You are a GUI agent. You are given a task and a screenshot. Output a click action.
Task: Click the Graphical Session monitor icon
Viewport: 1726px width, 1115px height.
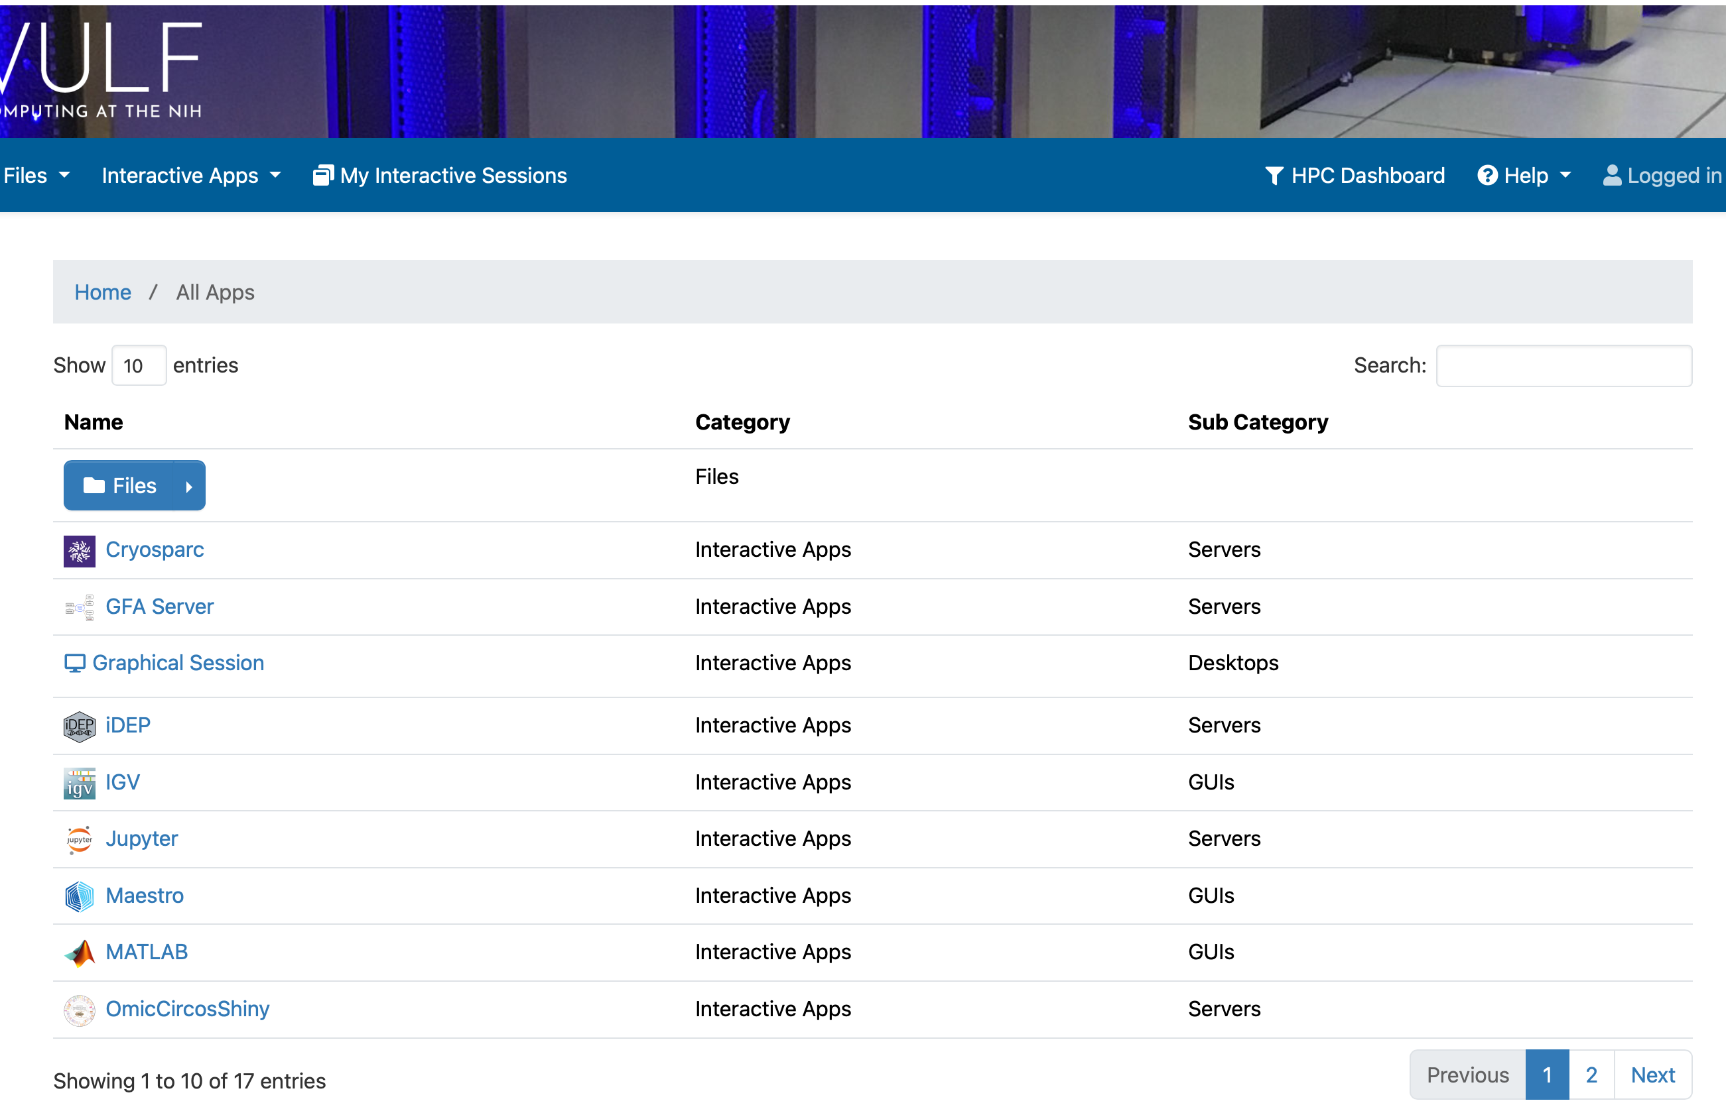pos(74,663)
